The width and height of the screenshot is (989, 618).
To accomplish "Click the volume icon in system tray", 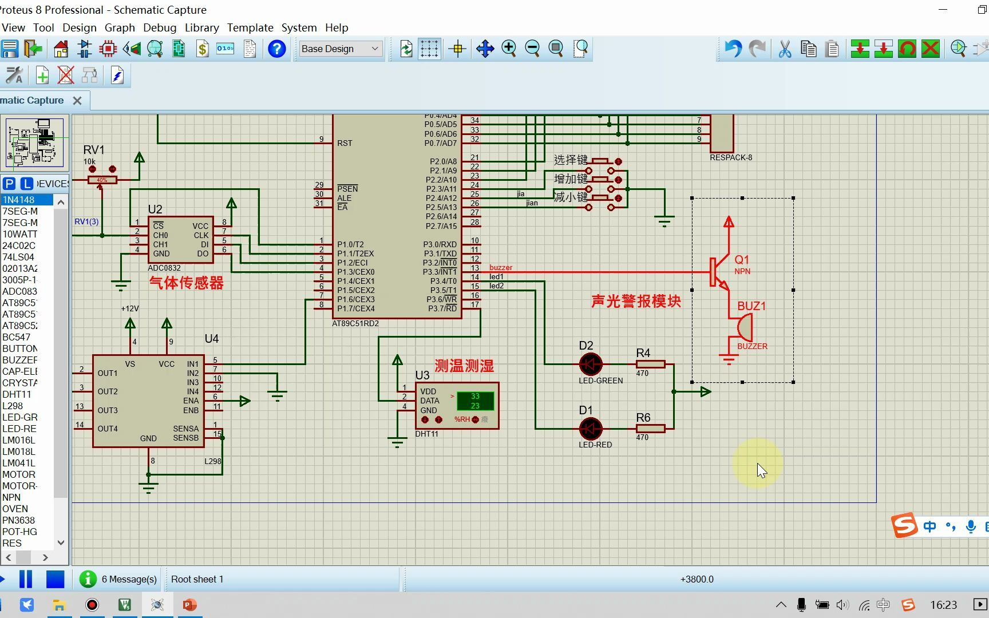I will coord(842,605).
